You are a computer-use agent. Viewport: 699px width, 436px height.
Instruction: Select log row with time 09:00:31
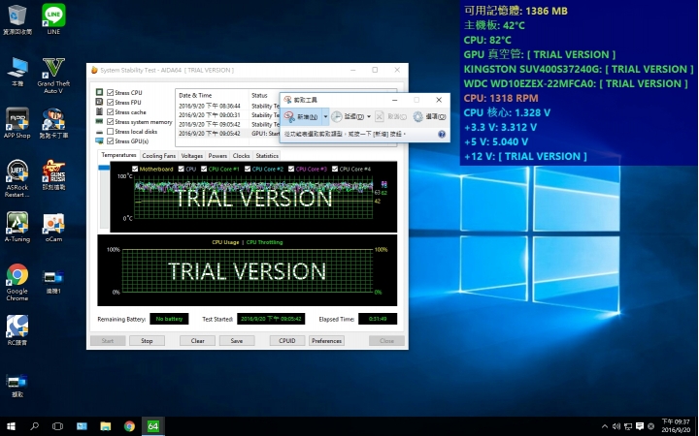point(228,115)
